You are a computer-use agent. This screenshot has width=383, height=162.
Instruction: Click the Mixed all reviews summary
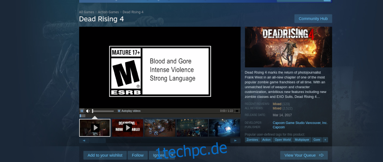(277, 108)
